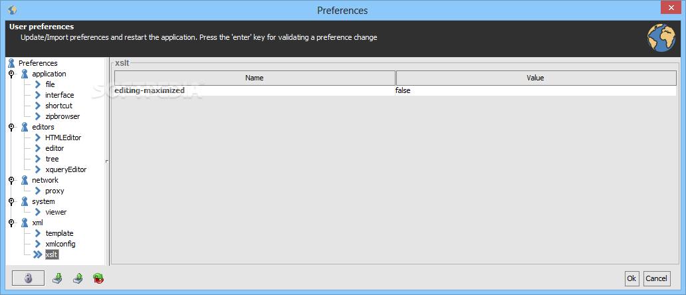Edit the false value cell

[x=536, y=90]
